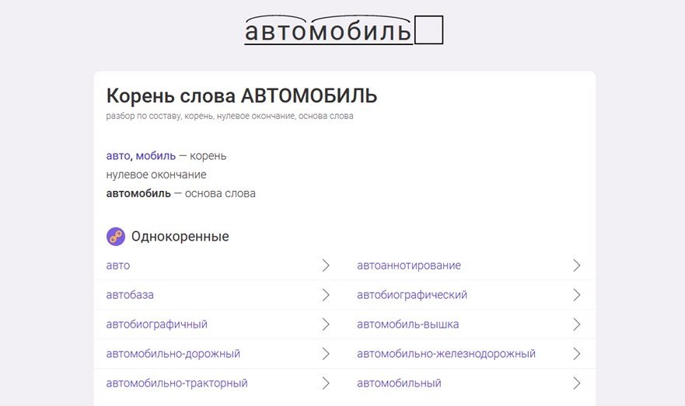Click the arrow beside автомобильно-железнодорожный
Image resolution: width=685 pixels, height=406 pixels.
[x=577, y=354]
